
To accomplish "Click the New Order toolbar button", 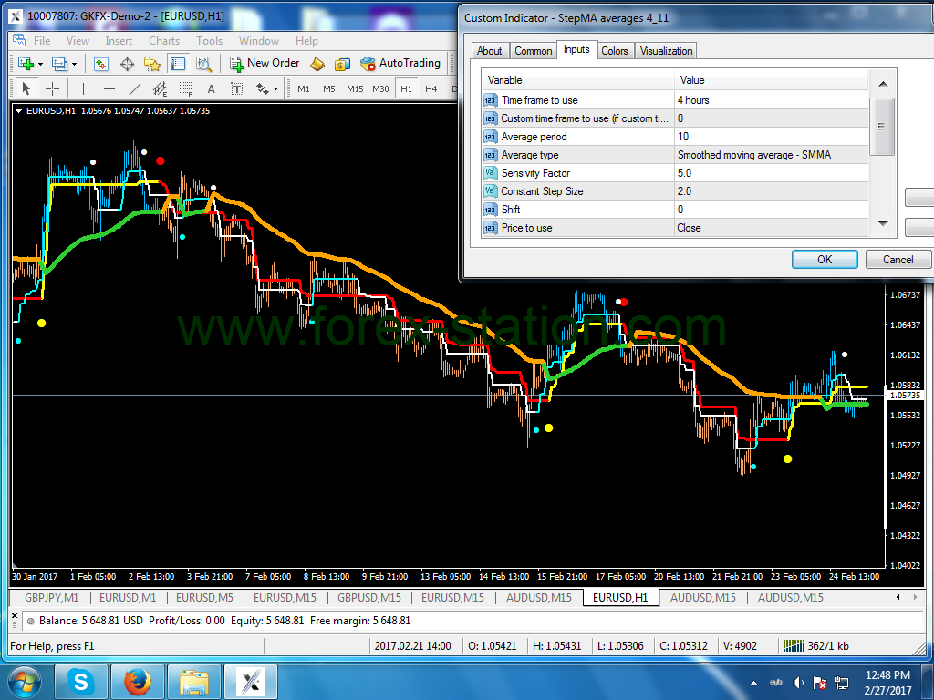I will (264, 63).
